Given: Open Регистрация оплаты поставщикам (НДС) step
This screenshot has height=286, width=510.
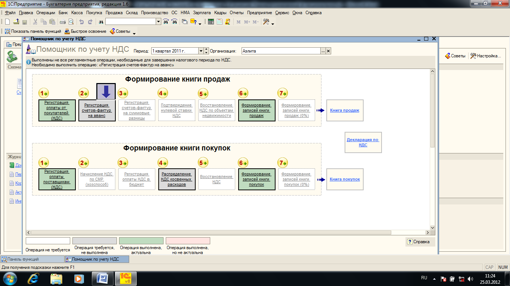Looking at the screenshot, I should click(x=57, y=179).
